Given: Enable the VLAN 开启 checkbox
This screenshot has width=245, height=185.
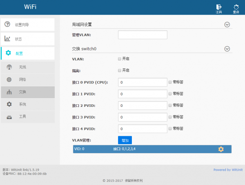Looking at the screenshot, I should (120, 59).
